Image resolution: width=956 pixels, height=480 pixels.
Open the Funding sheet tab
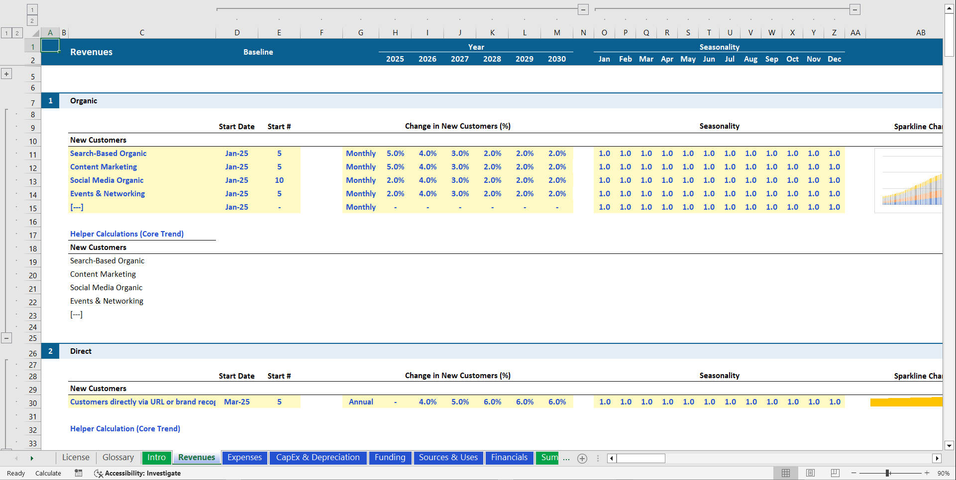(390, 458)
